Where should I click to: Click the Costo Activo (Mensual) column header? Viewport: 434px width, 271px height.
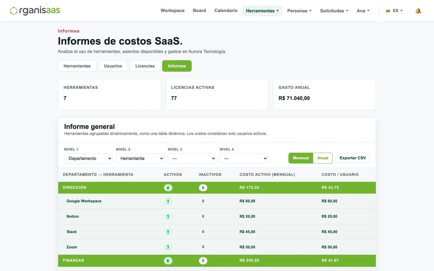pyautogui.click(x=267, y=175)
